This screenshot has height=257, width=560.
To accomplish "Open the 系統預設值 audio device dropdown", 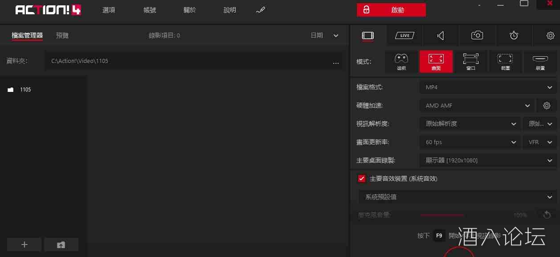I will [458, 197].
